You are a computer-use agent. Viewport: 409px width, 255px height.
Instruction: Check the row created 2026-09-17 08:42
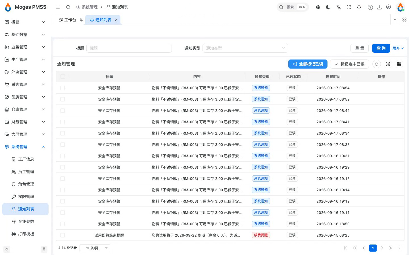(x=63, y=110)
